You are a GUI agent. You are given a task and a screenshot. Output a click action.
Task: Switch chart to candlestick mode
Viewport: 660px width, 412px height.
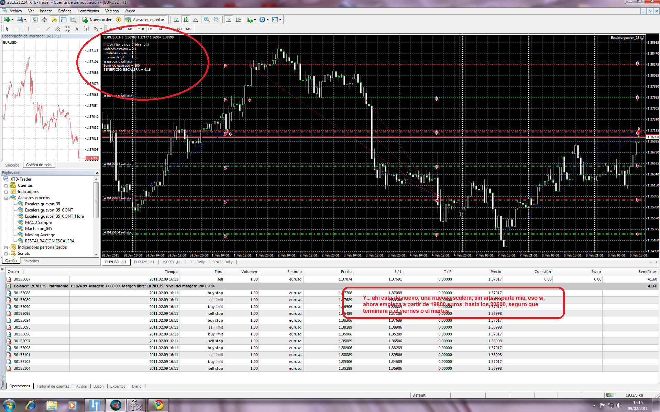(186, 20)
